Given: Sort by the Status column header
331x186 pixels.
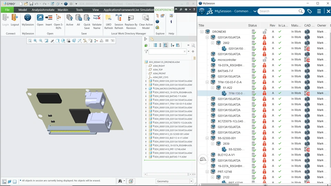Looking at the screenshot, I should coord(253,25).
